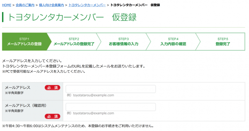The width and height of the screenshot is (249, 131).
Task: Click the text メールアドレスを入力してください。
Action: coord(32,61)
